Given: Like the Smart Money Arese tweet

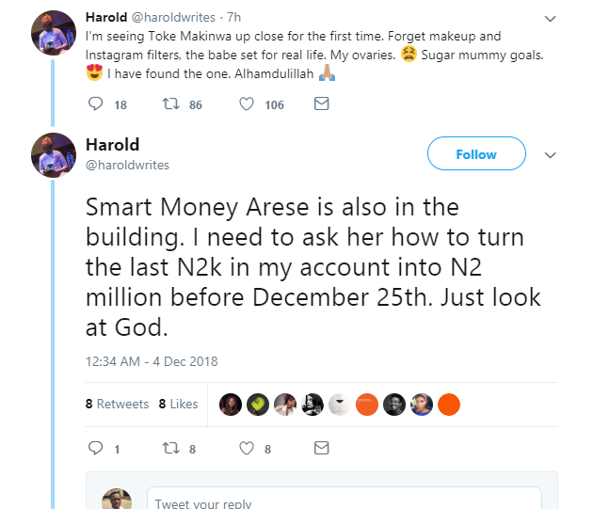Looking at the screenshot, I should (x=248, y=448).
